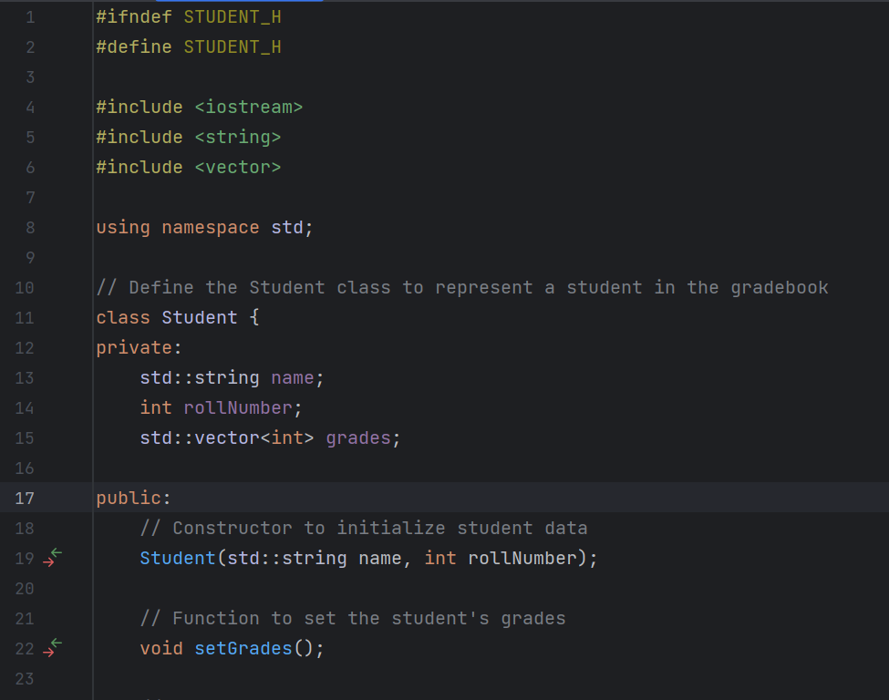The height and width of the screenshot is (700, 889).
Task: Click the 'Function to set the student's grades' comment
Action: point(353,618)
